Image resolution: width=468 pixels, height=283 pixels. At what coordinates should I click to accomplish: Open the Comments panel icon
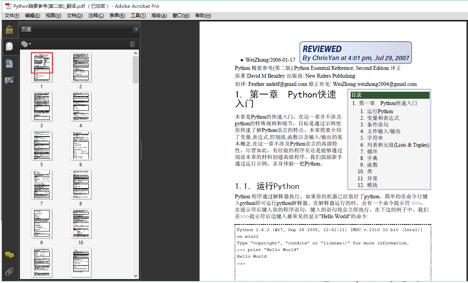[9, 255]
